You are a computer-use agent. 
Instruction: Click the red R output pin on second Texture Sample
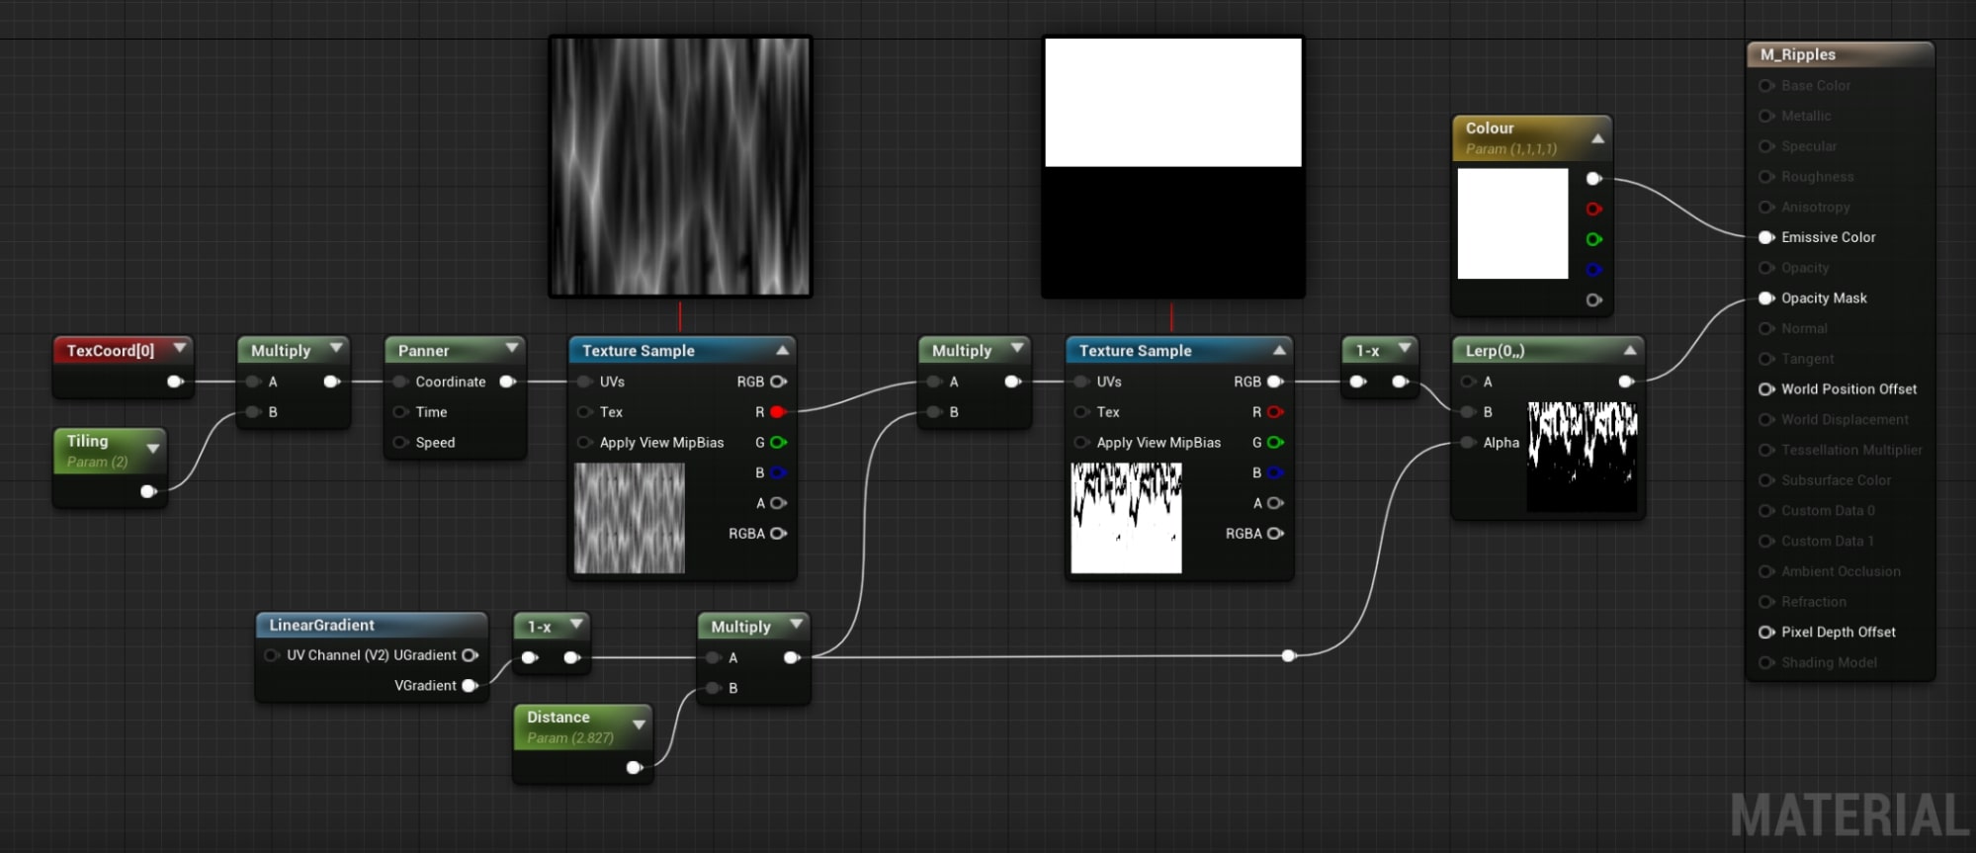pos(1275,412)
